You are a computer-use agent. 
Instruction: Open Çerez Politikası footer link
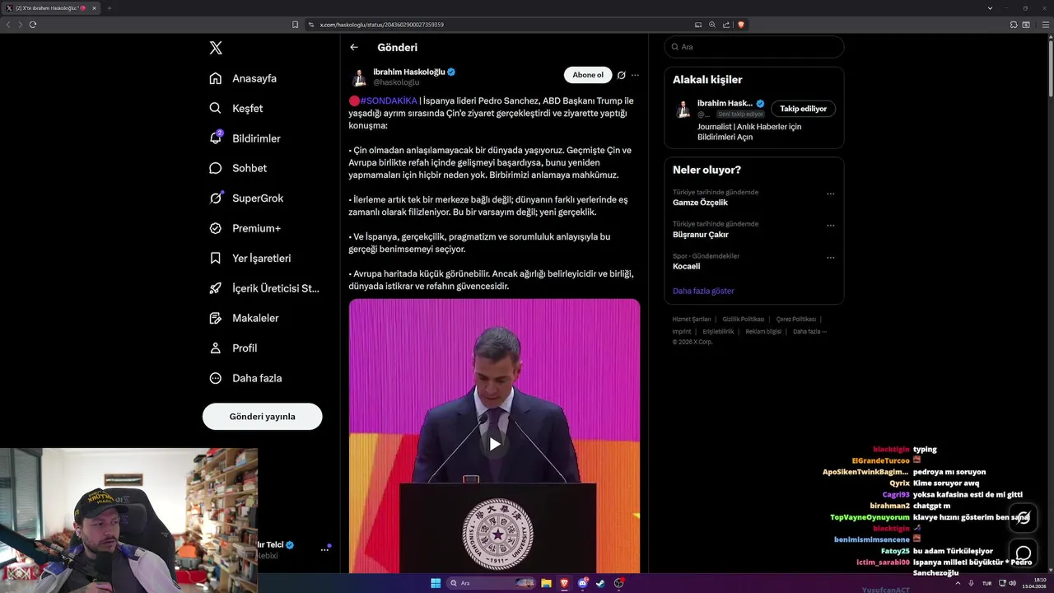pos(795,320)
